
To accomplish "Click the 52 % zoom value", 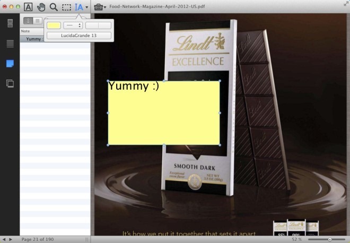I will point(296,239).
